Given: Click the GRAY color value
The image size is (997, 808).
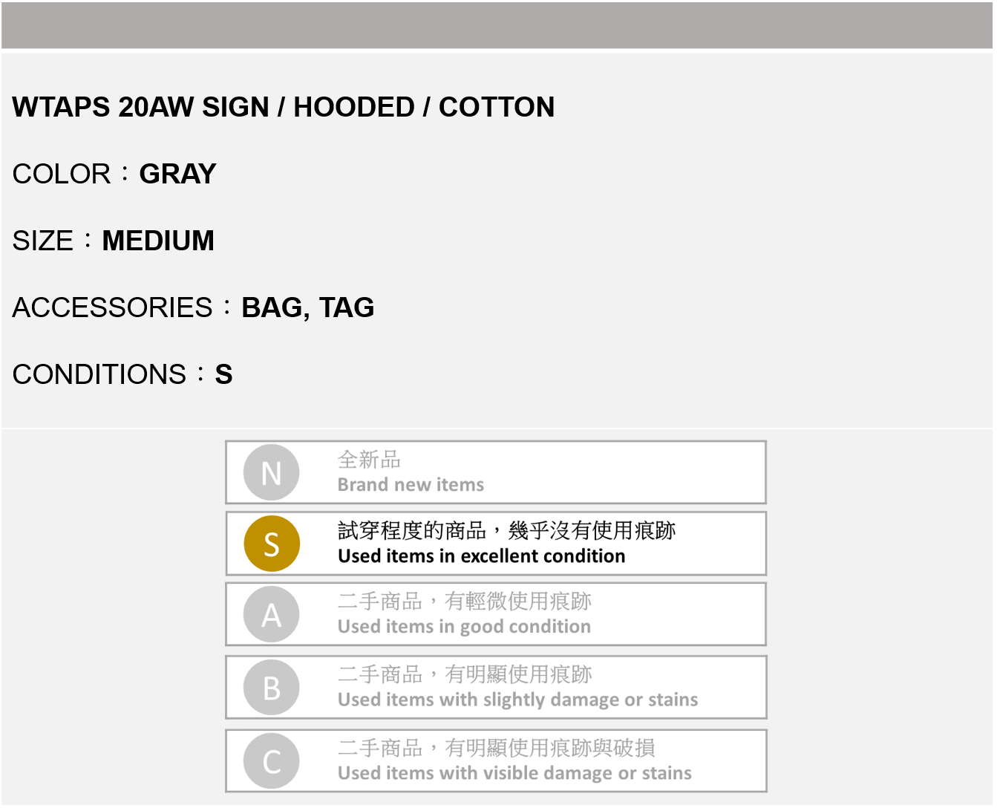Looking at the screenshot, I should tap(177, 174).
